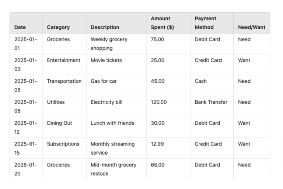Viewport: 283px width, 189px height.
Task: Click the Need/Want column header
Action: point(252,27)
